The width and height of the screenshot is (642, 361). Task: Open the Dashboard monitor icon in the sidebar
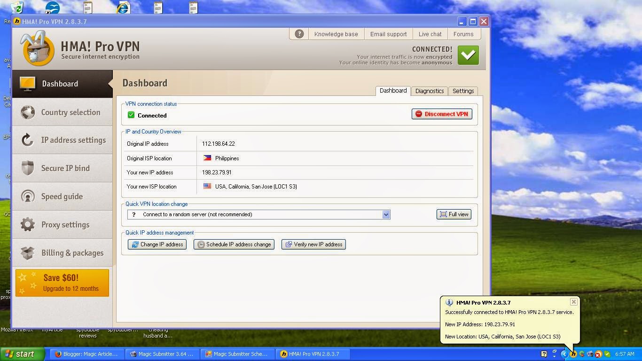tap(28, 84)
